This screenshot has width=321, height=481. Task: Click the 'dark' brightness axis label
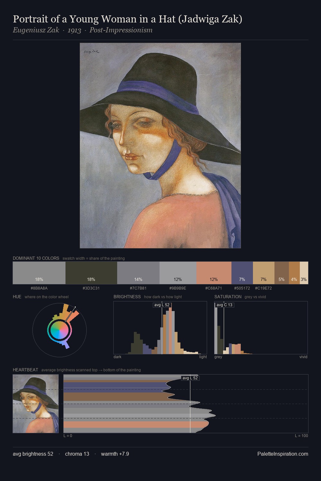(x=117, y=357)
